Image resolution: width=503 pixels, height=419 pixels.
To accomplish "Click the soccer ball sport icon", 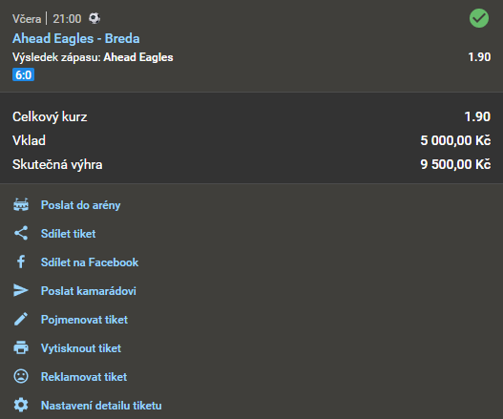I will (94, 18).
